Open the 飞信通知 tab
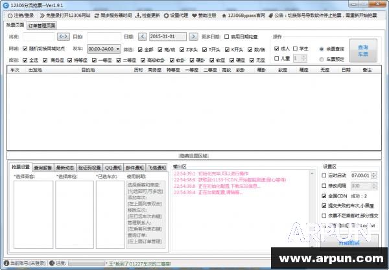The width and height of the screenshot is (389, 270). [157, 168]
